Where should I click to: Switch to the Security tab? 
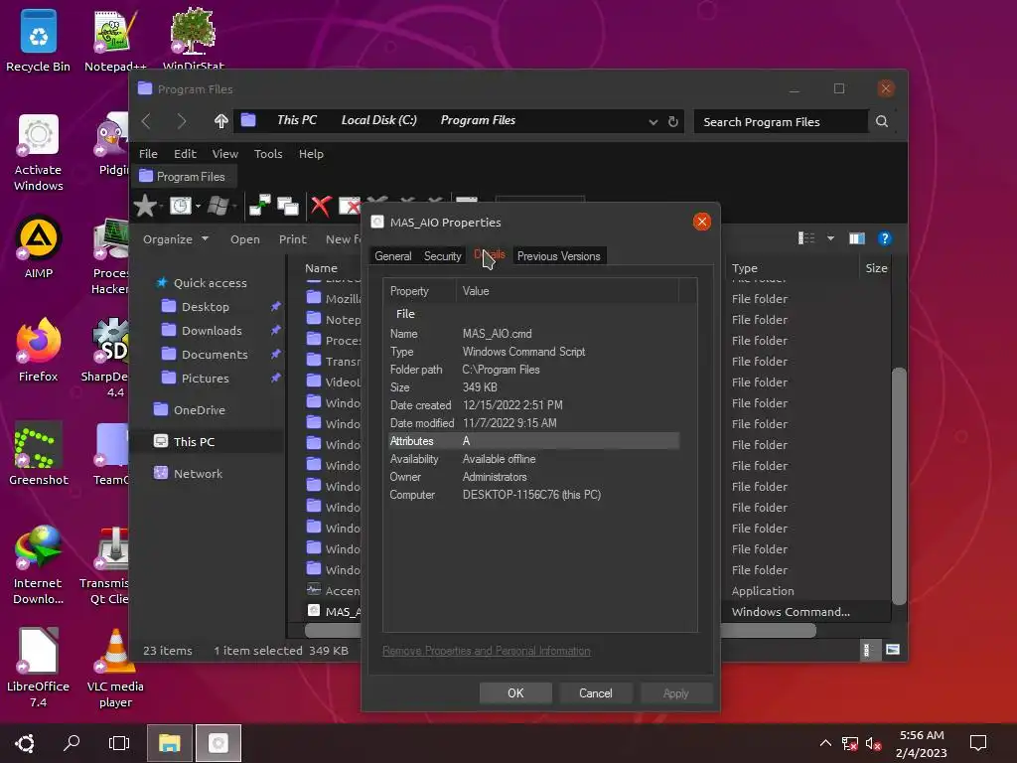(x=442, y=256)
